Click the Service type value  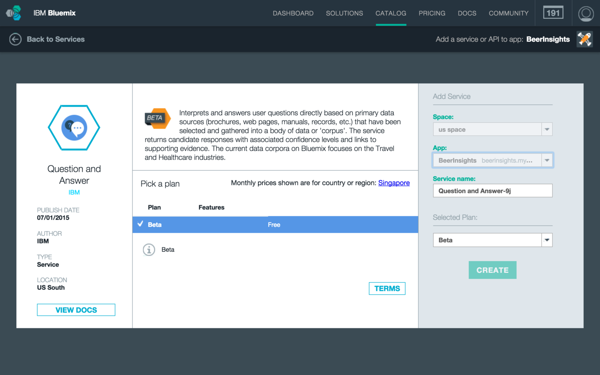[48, 265]
